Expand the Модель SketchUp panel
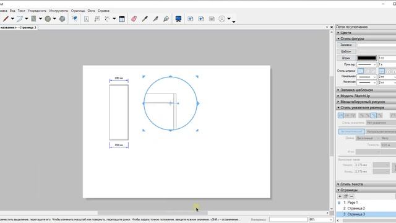This screenshot has width=396, height=223. pos(366,96)
